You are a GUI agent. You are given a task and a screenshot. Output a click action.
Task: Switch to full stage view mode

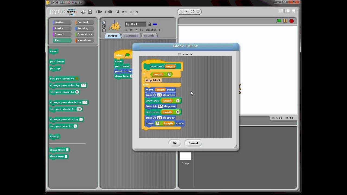[287, 11]
